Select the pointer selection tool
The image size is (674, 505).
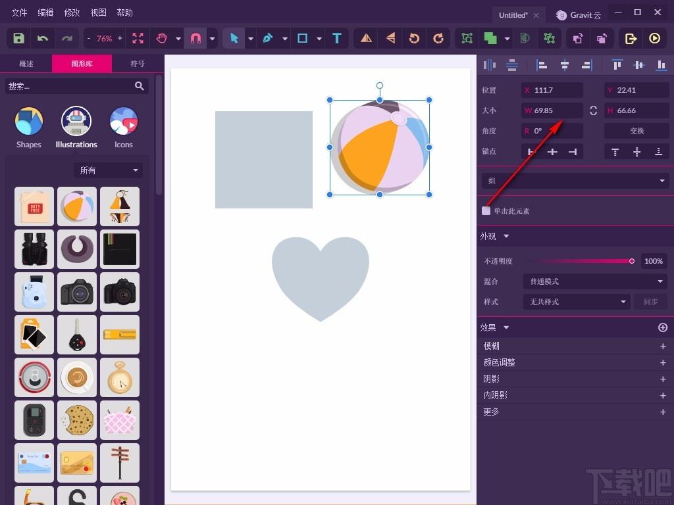(x=234, y=38)
